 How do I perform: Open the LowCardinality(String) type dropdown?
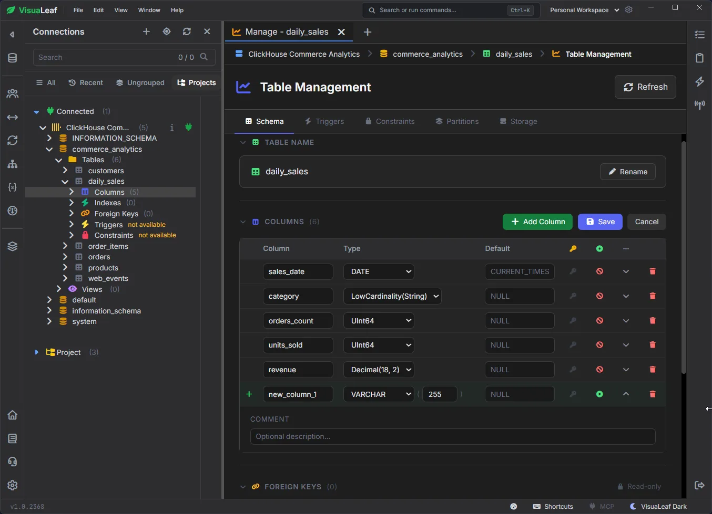click(392, 296)
